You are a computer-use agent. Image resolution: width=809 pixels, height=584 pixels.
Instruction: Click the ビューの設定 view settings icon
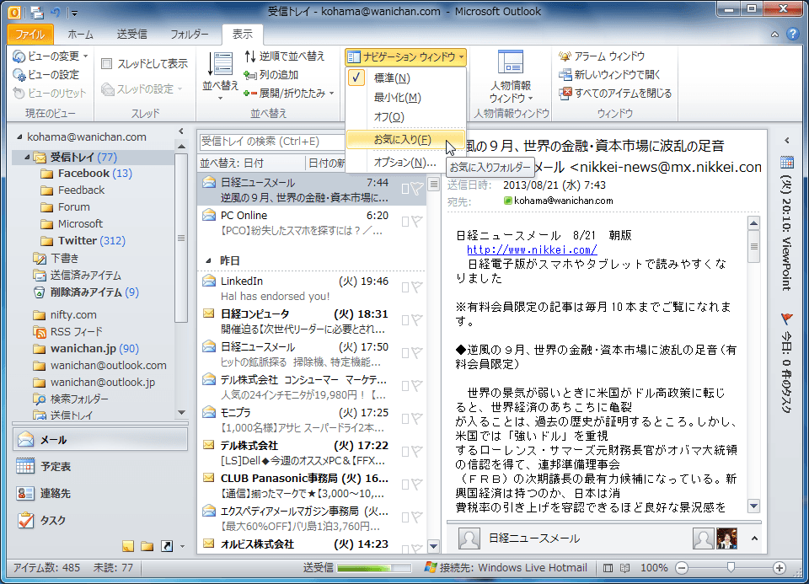(19, 75)
